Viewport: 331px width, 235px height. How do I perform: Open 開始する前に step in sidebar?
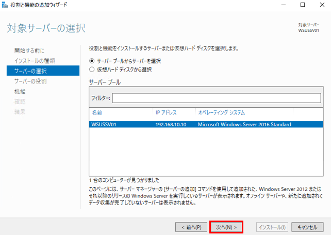click(x=29, y=51)
